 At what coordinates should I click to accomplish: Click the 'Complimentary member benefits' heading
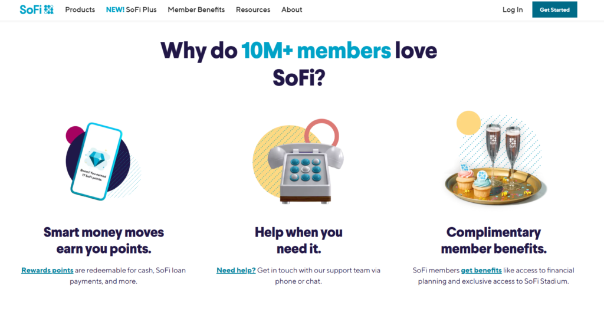coord(494,241)
